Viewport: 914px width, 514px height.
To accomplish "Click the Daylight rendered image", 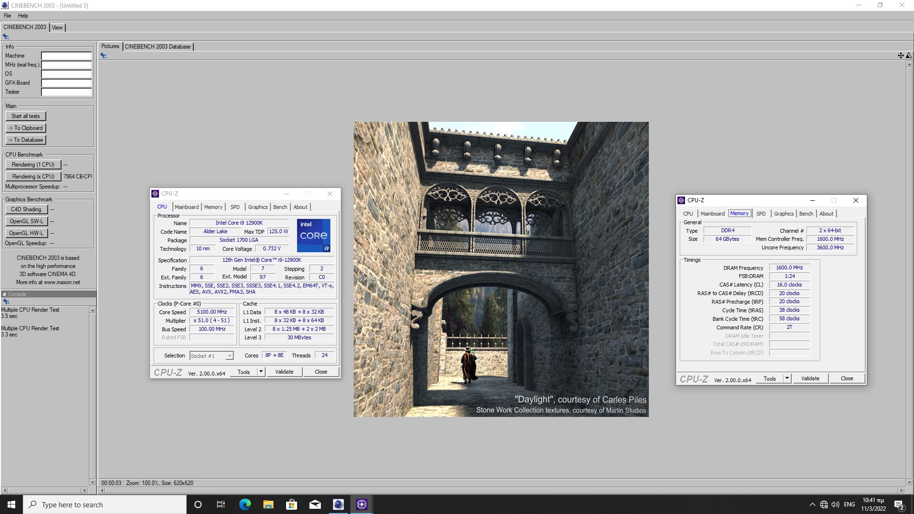I will tap(501, 269).
